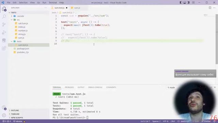218x123 pixels.
Task: Open the Explorer view in activity bar
Action: point(4,9)
